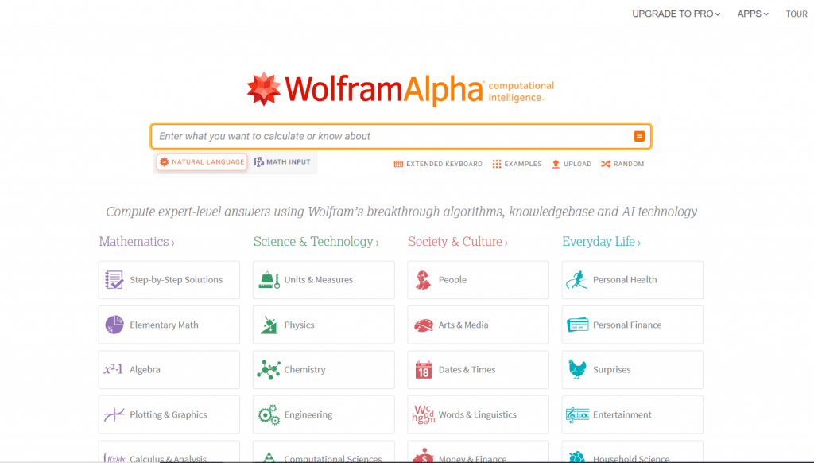Click the Random shuffle icon
The width and height of the screenshot is (814, 463).
coord(606,164)
